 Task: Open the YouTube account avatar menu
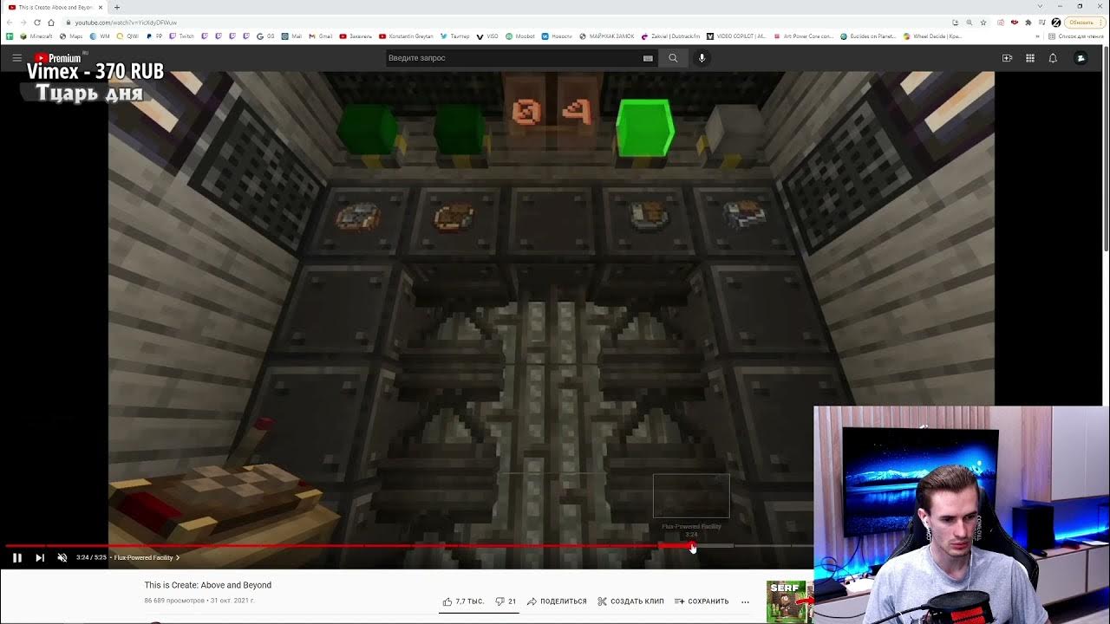click(x=1081, y=58)
